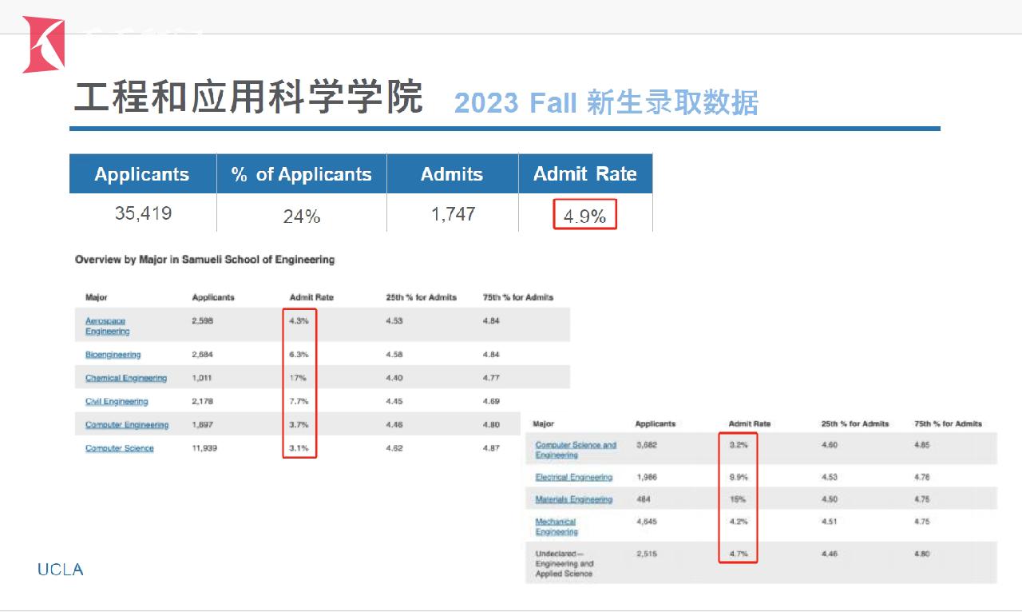Viewport: 1022px width, 612px height.
Task: Select Computer Science 75th percentile value 4.87
Action: (491, 448)
